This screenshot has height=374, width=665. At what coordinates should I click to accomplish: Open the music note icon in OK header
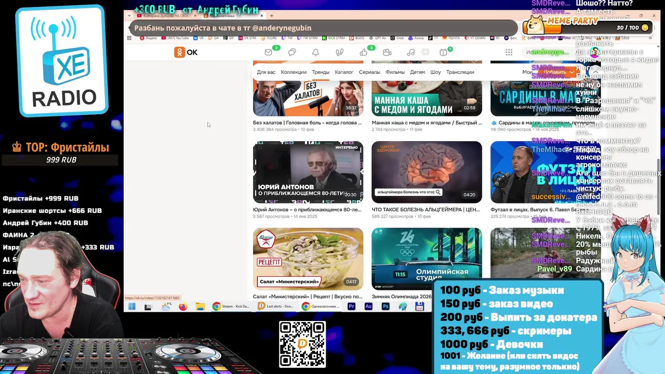click(411, 52)
